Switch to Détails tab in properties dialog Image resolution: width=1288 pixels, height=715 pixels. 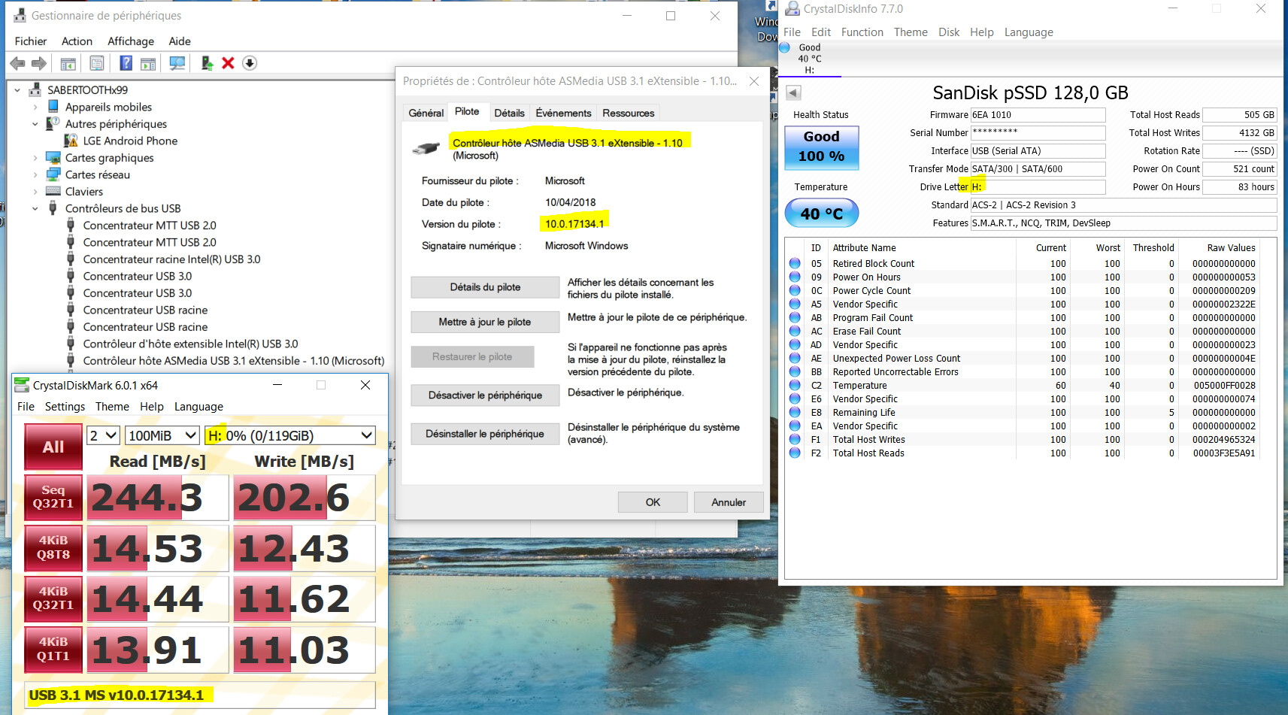[509, 113]
